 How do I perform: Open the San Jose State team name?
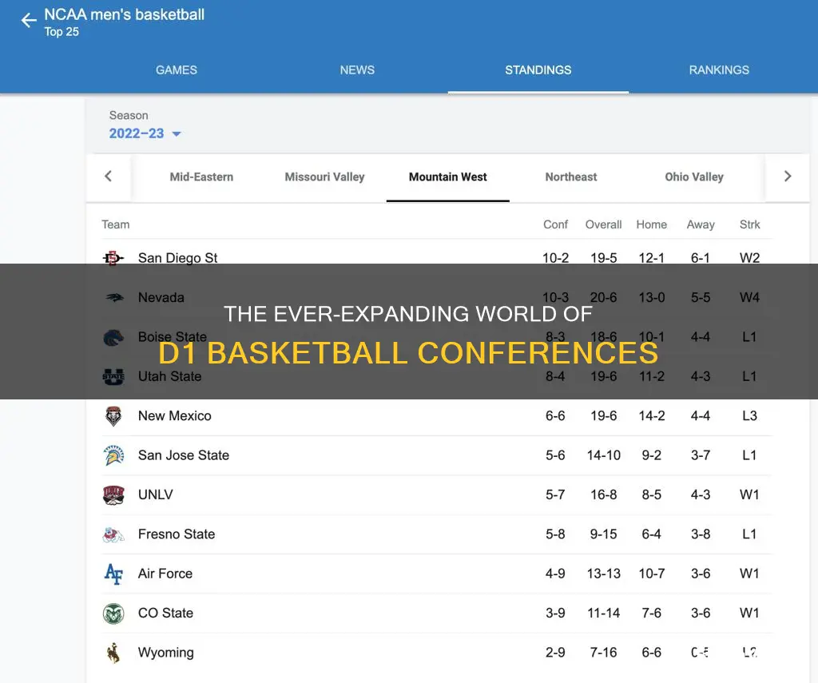184,455
